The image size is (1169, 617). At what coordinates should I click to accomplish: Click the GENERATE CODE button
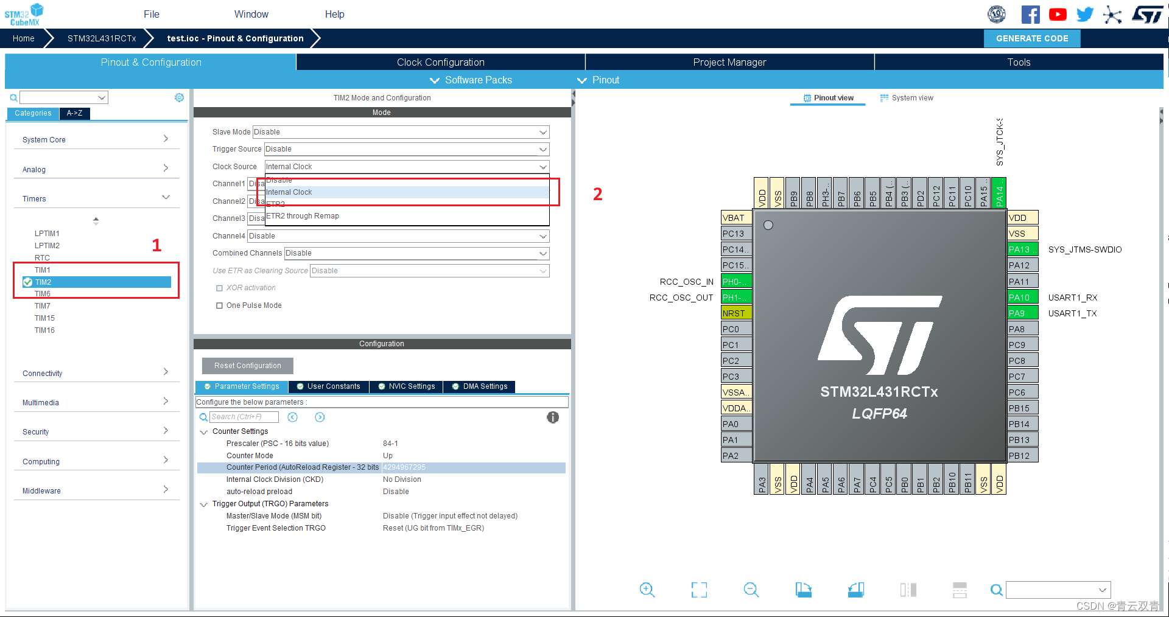(1032, 38)
